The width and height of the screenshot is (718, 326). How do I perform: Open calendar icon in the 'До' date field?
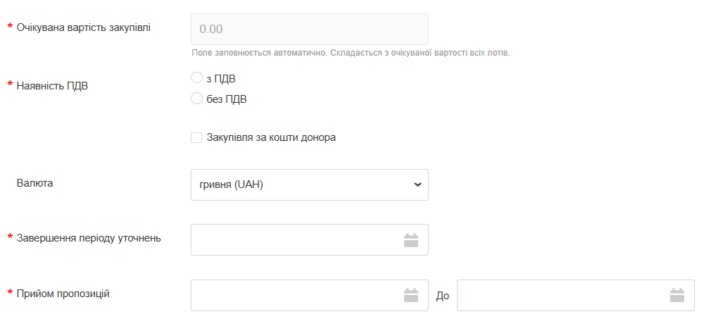(x=677, y=295)
